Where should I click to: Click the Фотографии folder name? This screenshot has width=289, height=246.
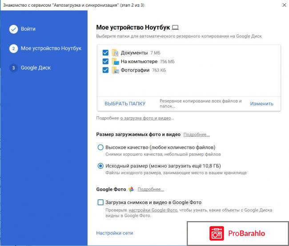[x=135, y=70]
